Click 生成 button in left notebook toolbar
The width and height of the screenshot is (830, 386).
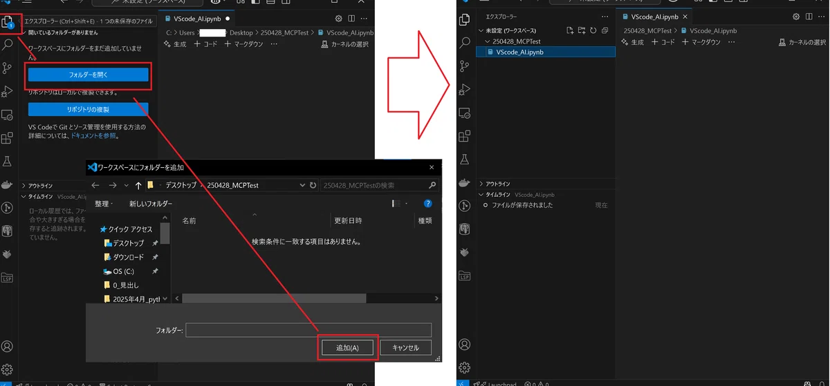coord(176,44)
